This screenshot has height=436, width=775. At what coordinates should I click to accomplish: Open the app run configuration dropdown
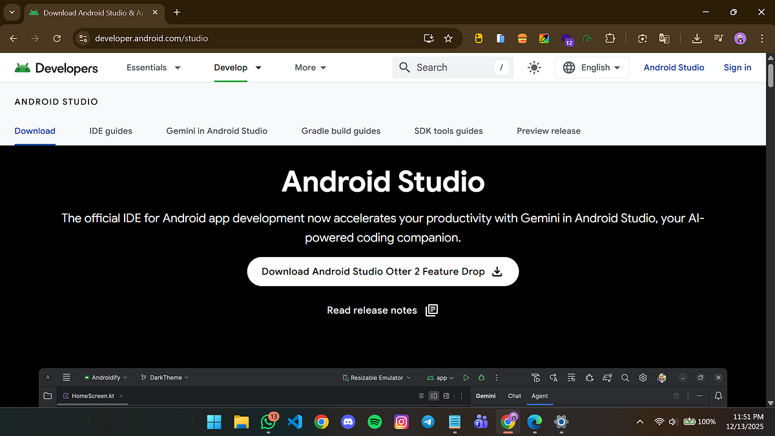coord(440,378)
